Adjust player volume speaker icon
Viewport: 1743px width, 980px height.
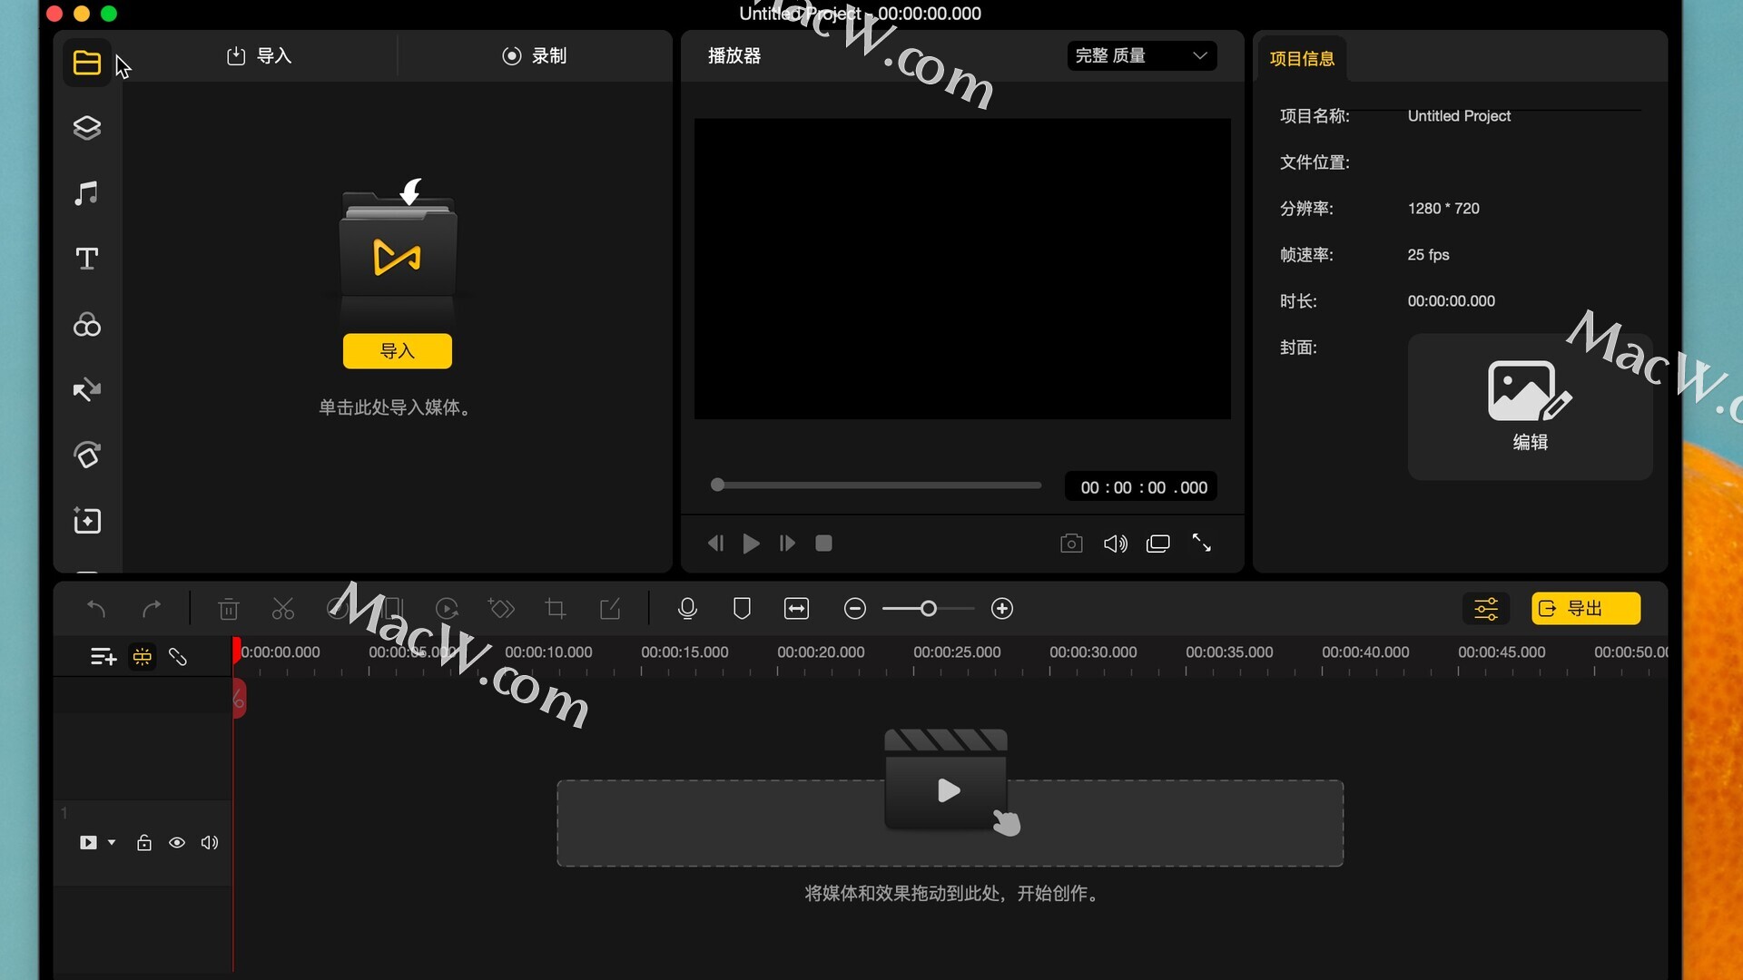pos(1115,544)
